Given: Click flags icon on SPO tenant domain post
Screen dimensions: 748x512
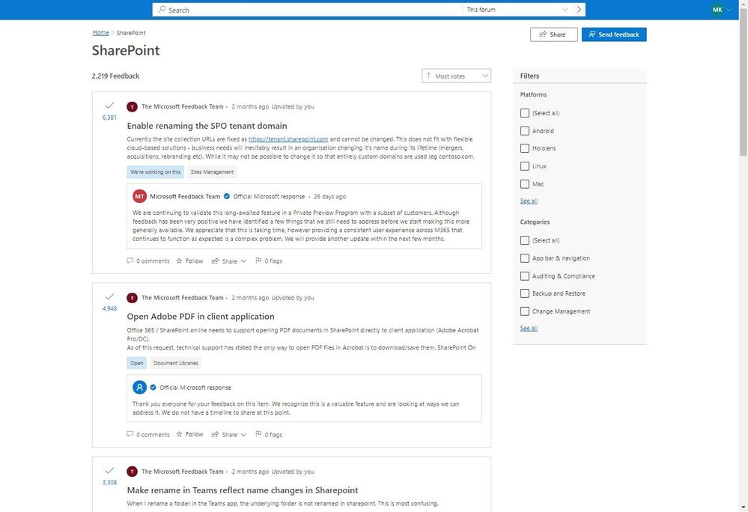Looking at the screenshot, I should [258, 260].
